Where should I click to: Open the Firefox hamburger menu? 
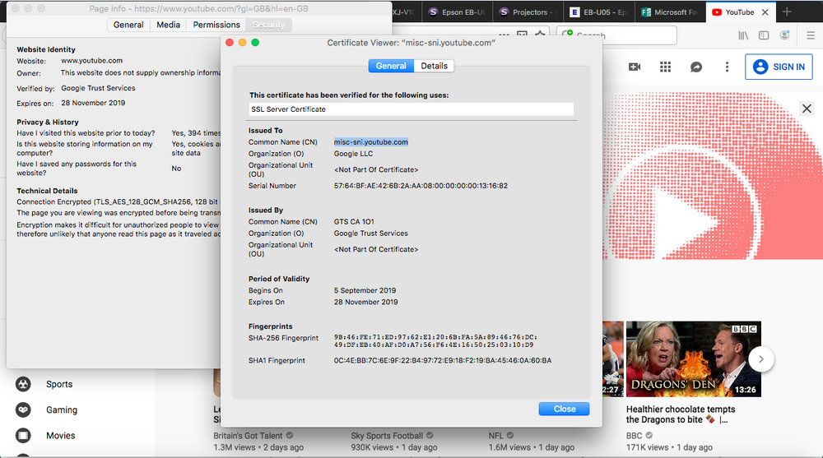point(811,35)
